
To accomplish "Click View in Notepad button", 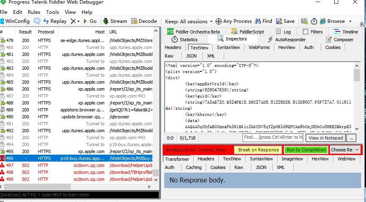I will (326, 138).
